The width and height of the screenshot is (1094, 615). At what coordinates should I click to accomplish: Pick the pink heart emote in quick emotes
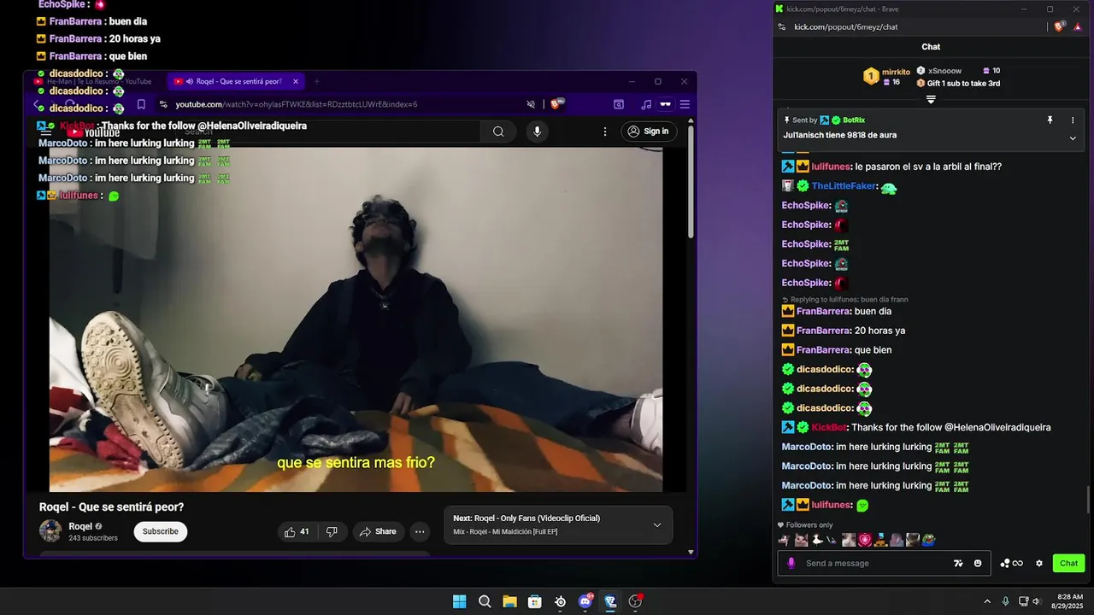click(x=865, y=540)
